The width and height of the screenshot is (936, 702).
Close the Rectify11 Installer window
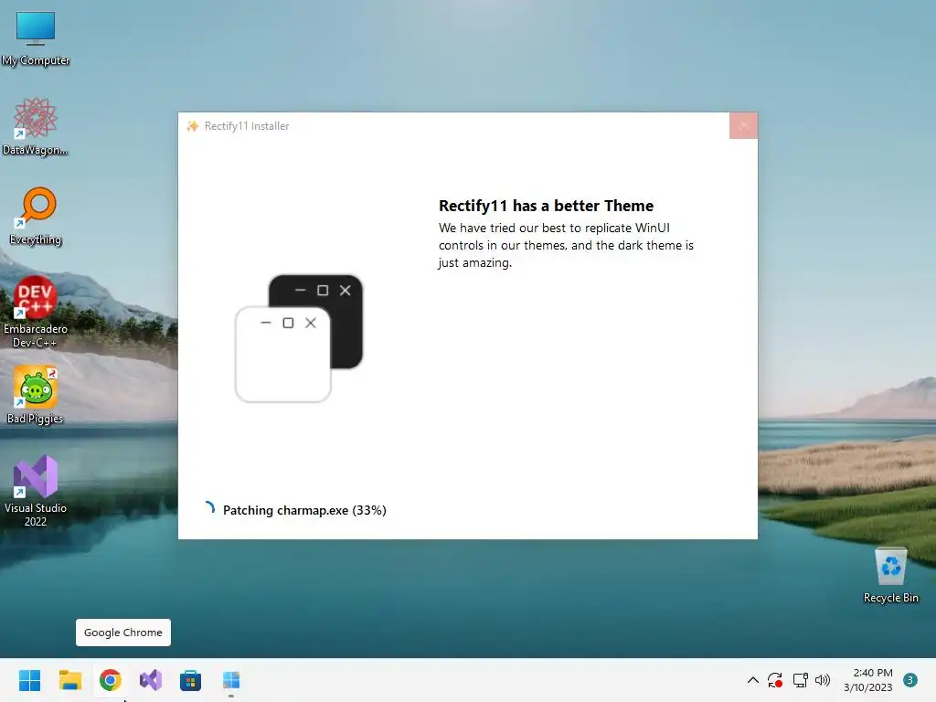pyautogui.click(x=743, y=125)
